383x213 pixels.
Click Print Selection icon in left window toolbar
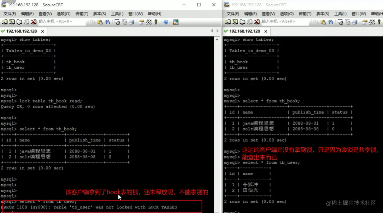124,22
